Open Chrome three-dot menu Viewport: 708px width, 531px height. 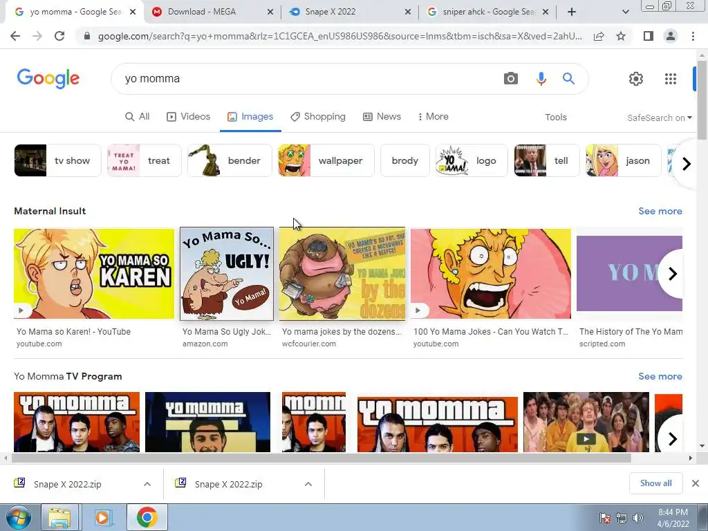[693, 36]
